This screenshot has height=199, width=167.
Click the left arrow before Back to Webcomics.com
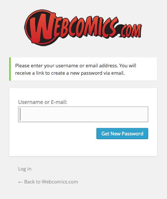click(20, 182)
